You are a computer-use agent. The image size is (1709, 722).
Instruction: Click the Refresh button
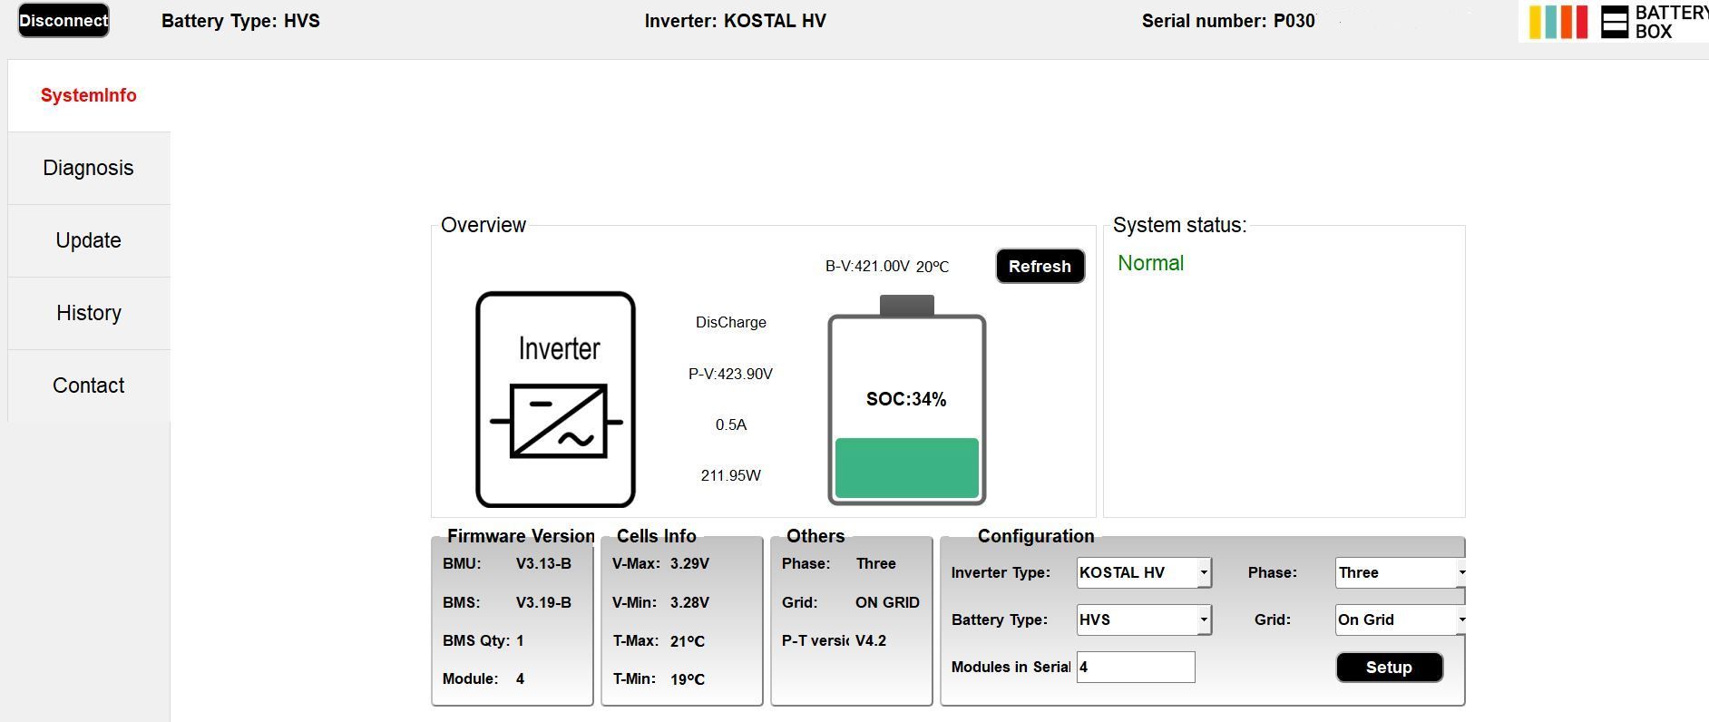[x=1040, y=266]
